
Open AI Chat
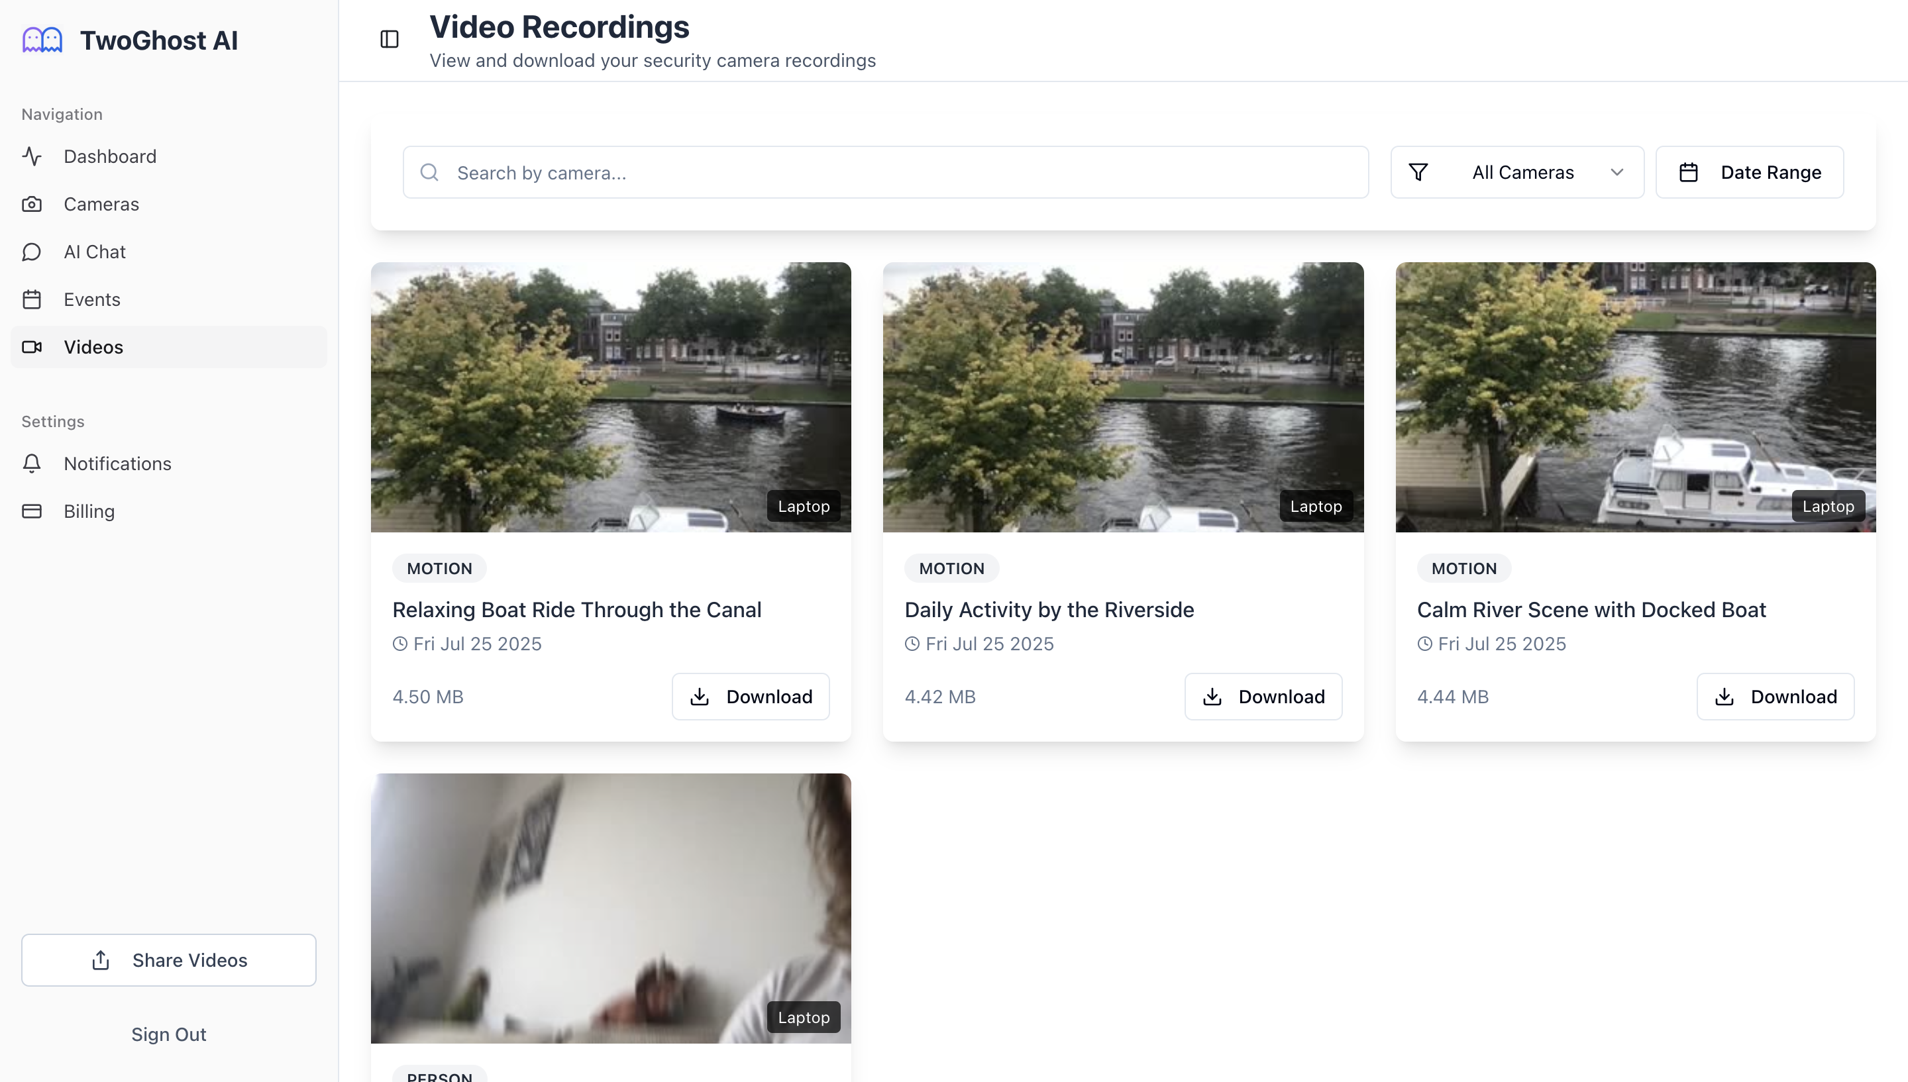169,252
